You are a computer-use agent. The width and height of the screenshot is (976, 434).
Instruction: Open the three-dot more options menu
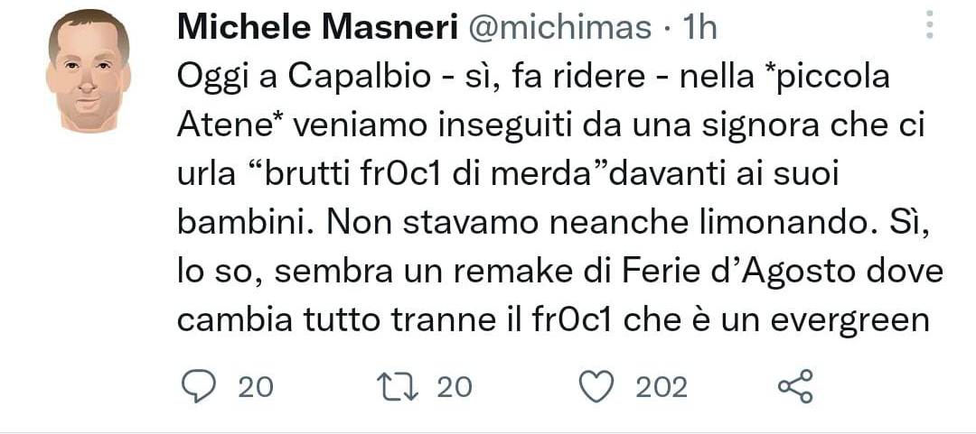click(930, 24)
